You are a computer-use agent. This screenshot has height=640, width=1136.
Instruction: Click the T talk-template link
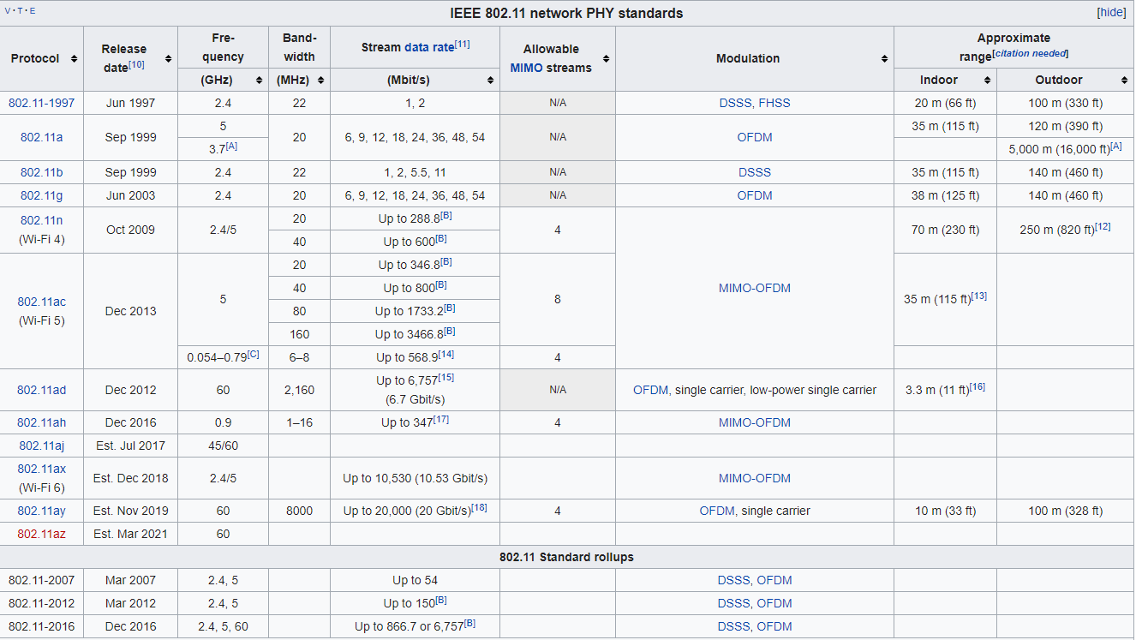tap(21, 11)
